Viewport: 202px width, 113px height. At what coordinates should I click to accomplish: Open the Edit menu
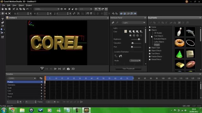(9, 5)
